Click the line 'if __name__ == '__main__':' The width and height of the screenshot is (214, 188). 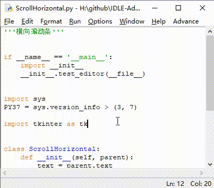pyautogui.click(x=58, y=57)
